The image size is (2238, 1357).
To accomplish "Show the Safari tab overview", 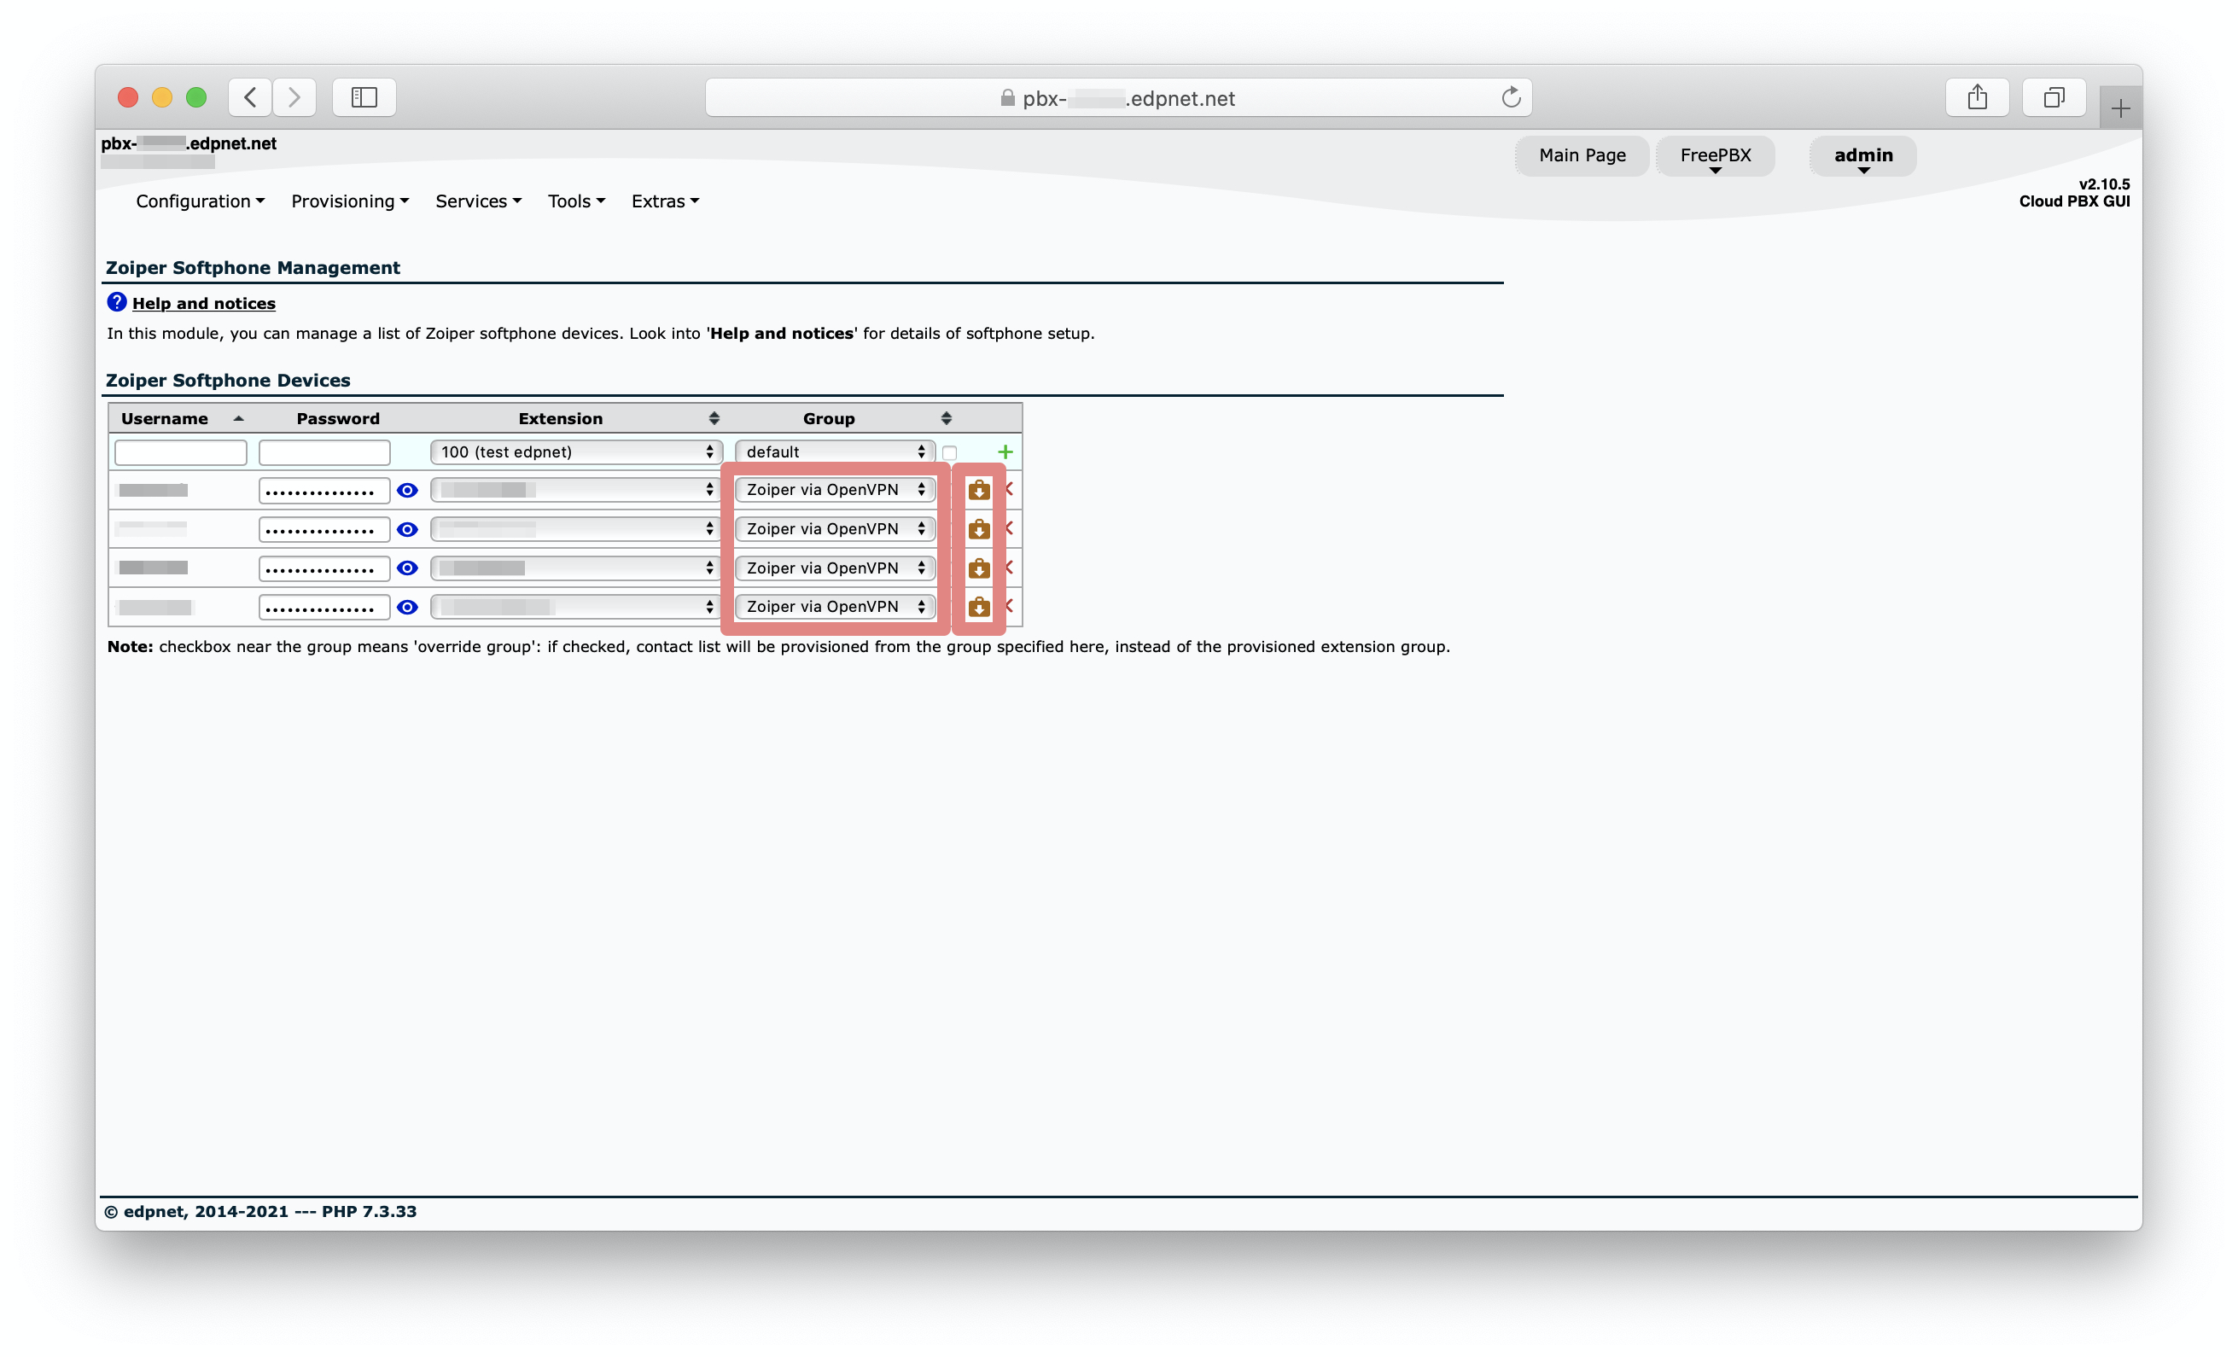I will point(2054,97).
